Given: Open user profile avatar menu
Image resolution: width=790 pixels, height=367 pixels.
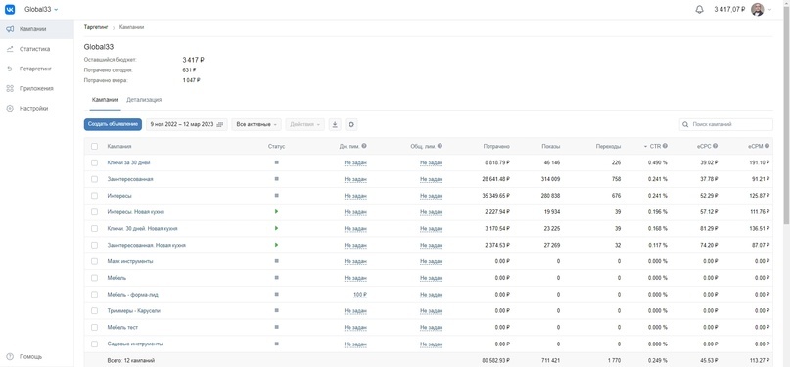Looking at the screenshot, I should [x=758, y=10].
